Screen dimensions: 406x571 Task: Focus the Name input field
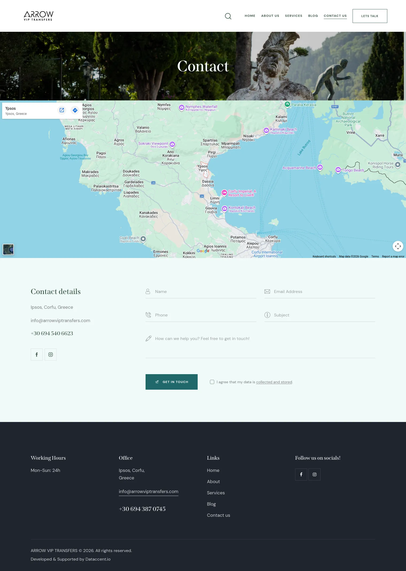[x=201, y=292]
